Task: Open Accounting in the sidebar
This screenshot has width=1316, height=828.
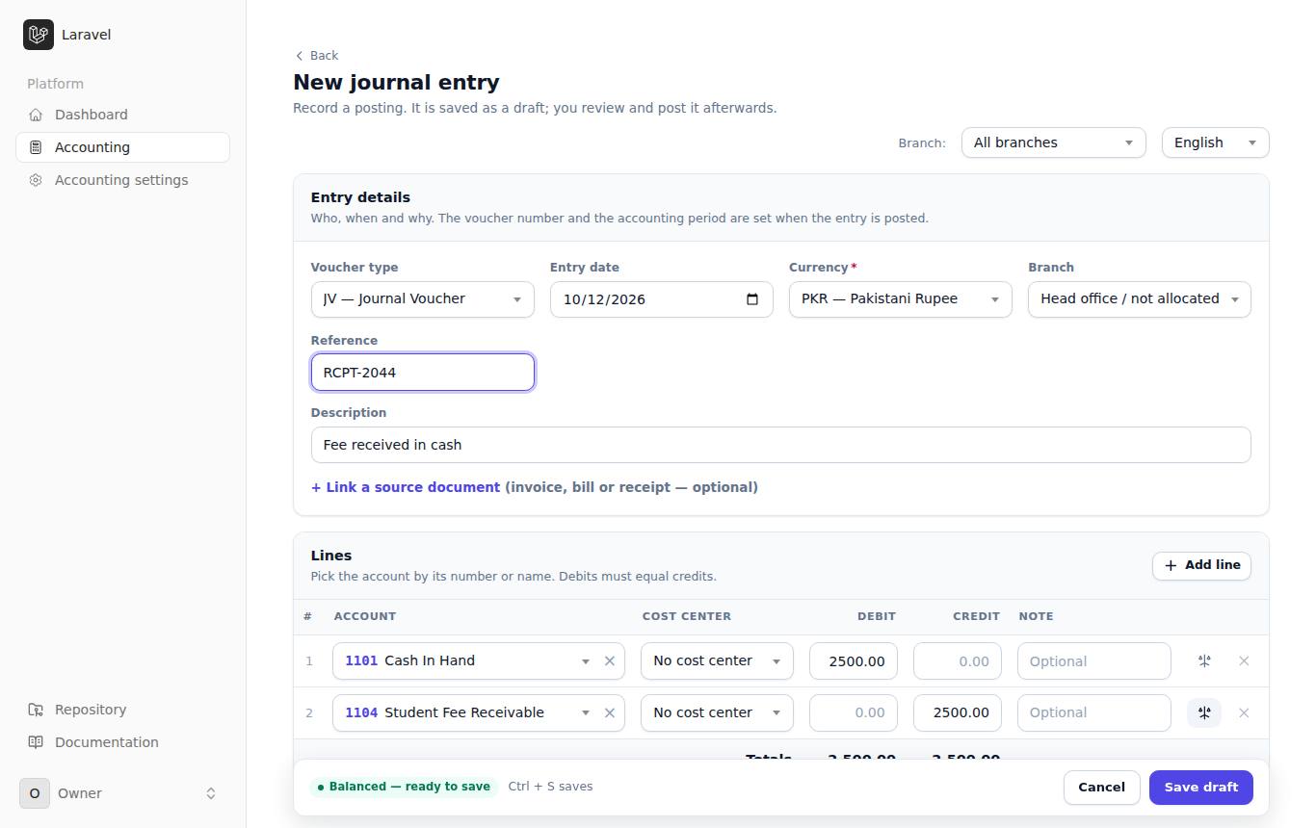Action: coord(122,147)
